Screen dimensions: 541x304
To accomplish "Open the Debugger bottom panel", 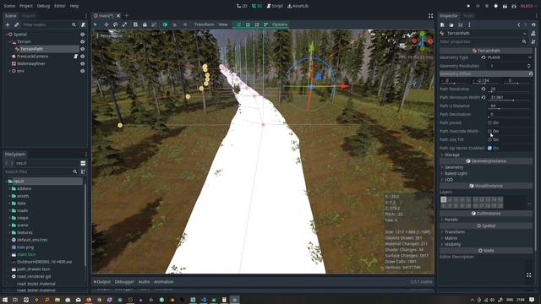I will click(x=124, y=282).
